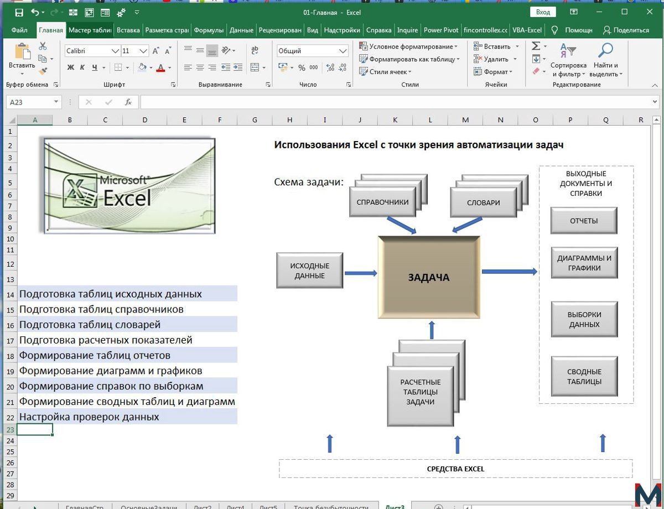Toggle bottom vertical alignment
Image resolution: width=664 pixels, height=509 pixels.
(x=212, y=50)
